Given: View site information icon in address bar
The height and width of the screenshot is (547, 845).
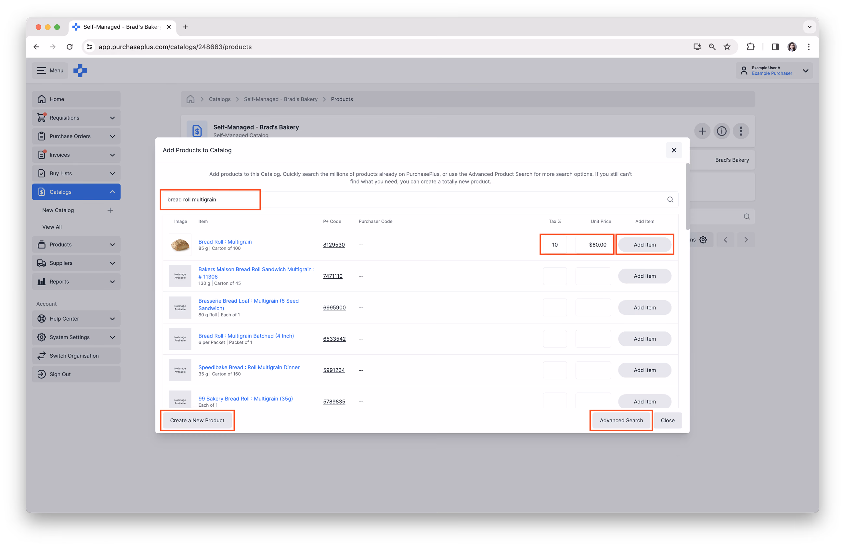Looking at the screenshot, I should (x=89, y=47).
